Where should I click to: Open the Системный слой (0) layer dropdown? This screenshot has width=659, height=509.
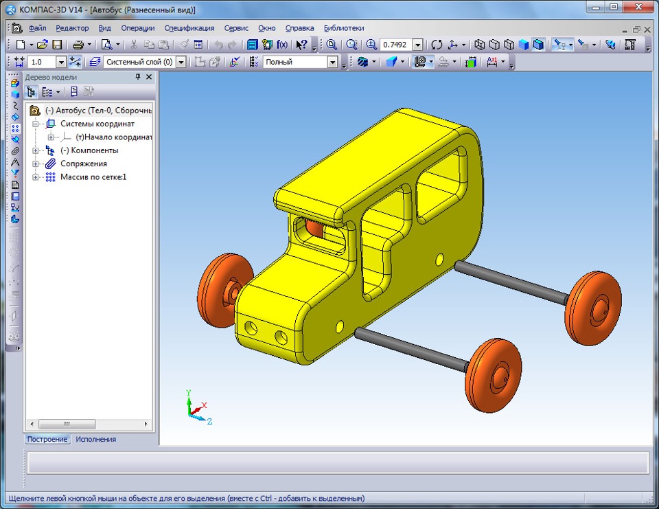(x=181, y=63)
